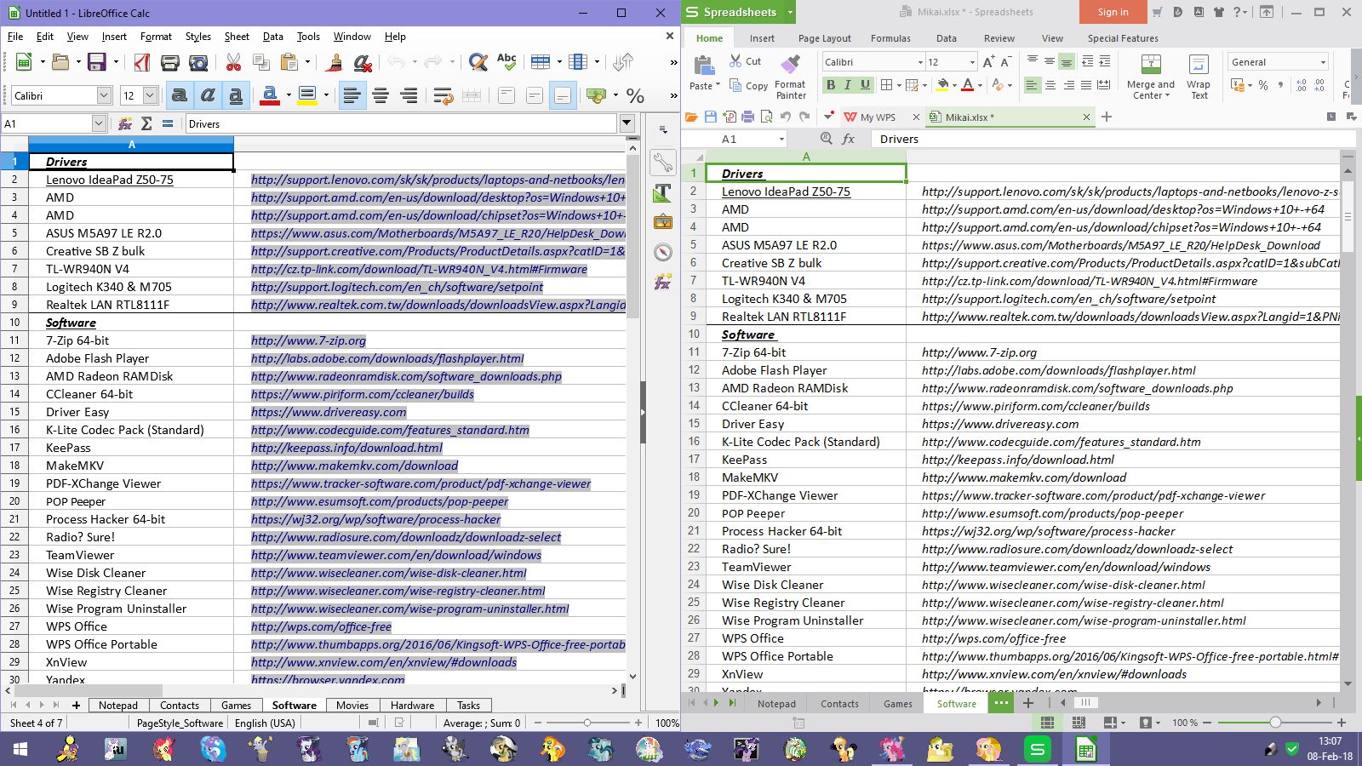Image resolution: width=1362 pixels, height=766 pixels.
Task: Click the LibreOffice formula input line
Action: coord(400,123)
